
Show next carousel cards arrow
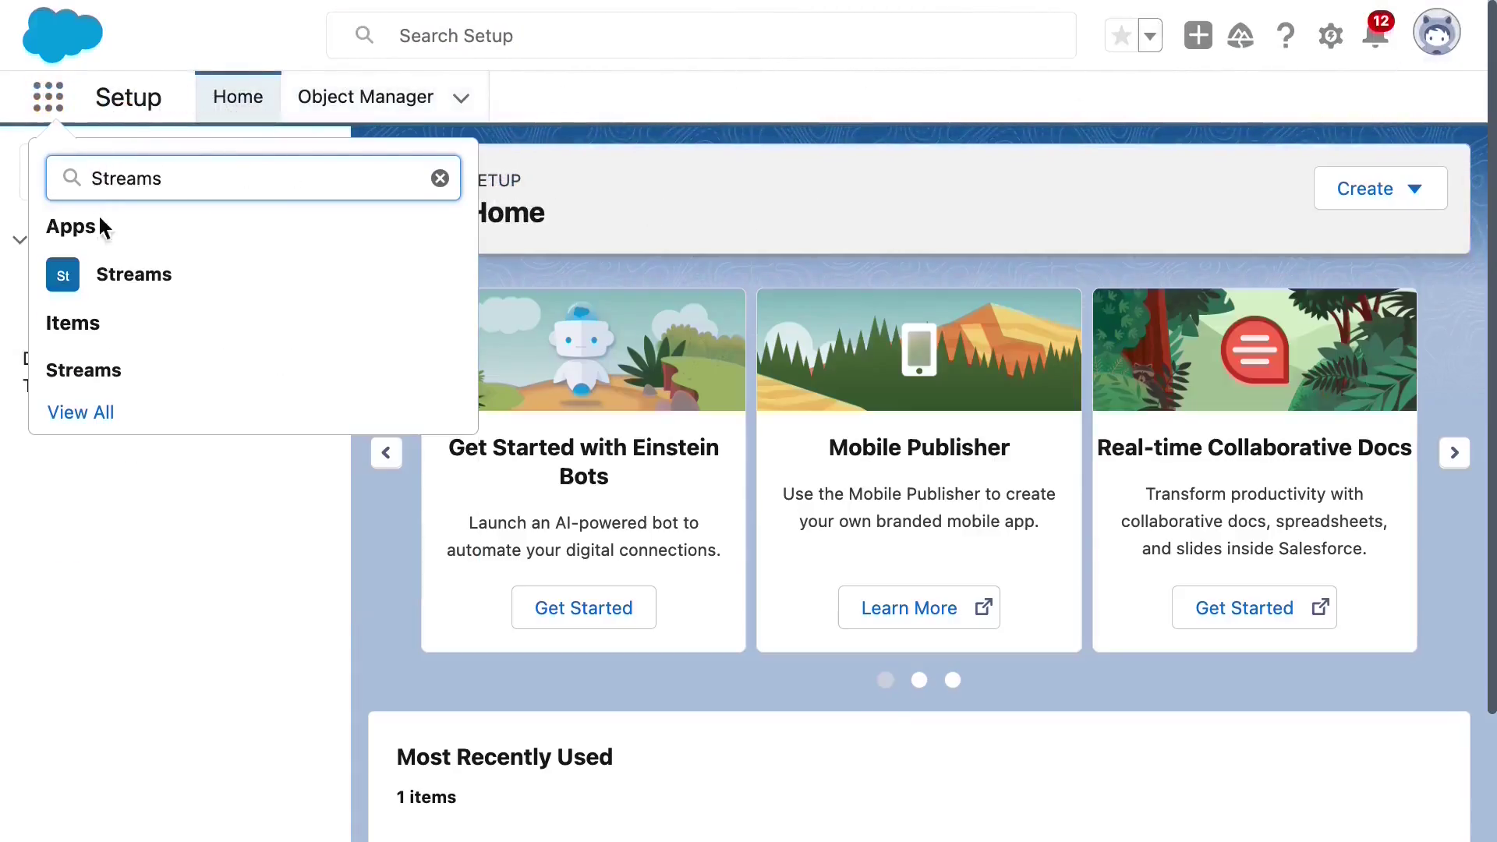click(x=1454, y=452)
